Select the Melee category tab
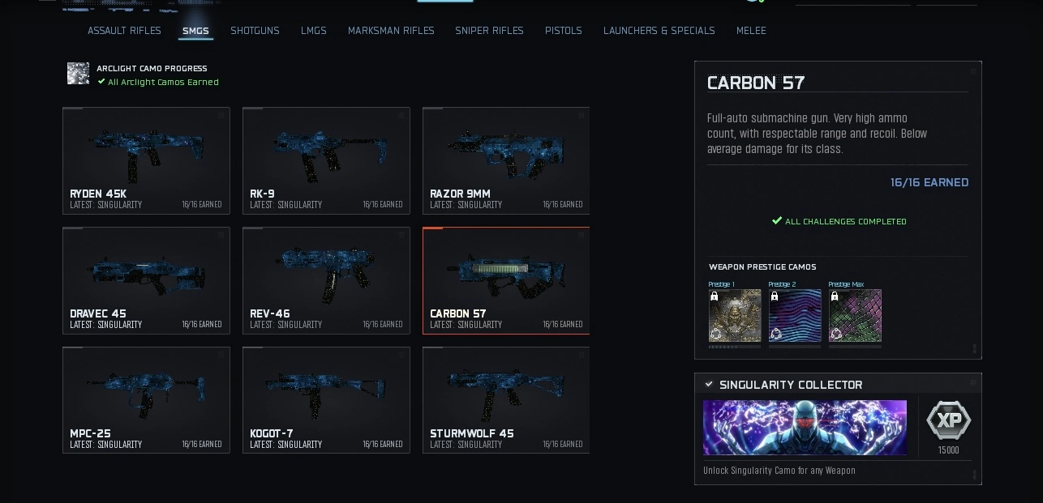This screenshot has width=1043, height=503. pyautogui.click(x=751, y=31)
